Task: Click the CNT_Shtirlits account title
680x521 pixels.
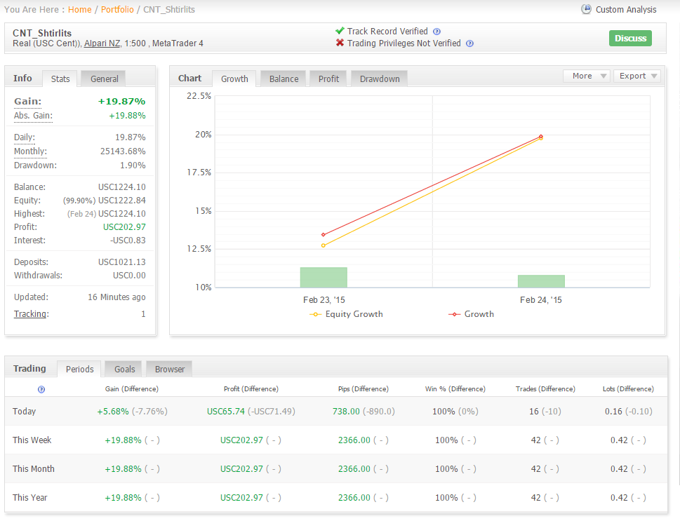Action: [x=42, y=34]
